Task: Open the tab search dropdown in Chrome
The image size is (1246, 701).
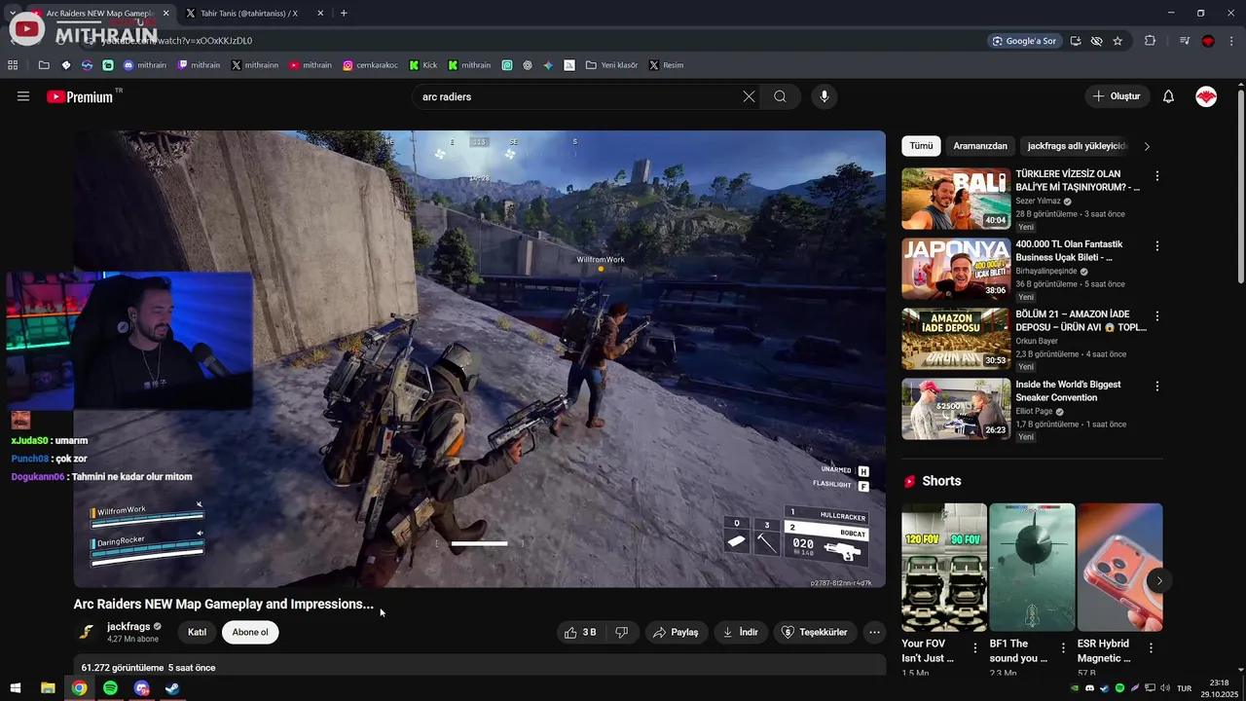Action: [x=12, y=13]
